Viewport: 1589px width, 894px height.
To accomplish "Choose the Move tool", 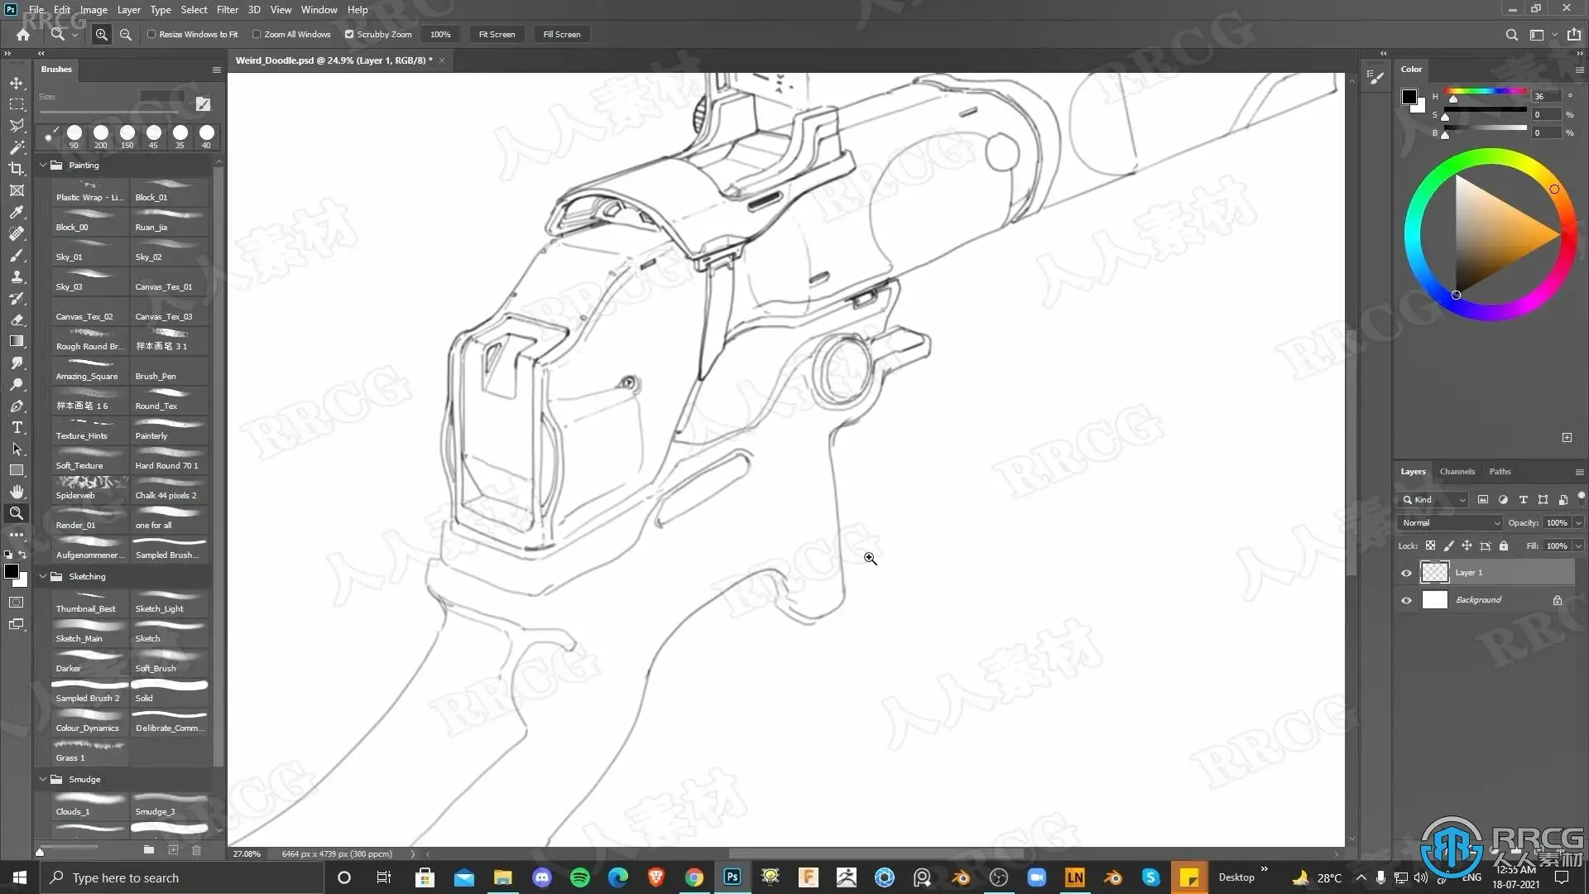I will click(17, 83).
